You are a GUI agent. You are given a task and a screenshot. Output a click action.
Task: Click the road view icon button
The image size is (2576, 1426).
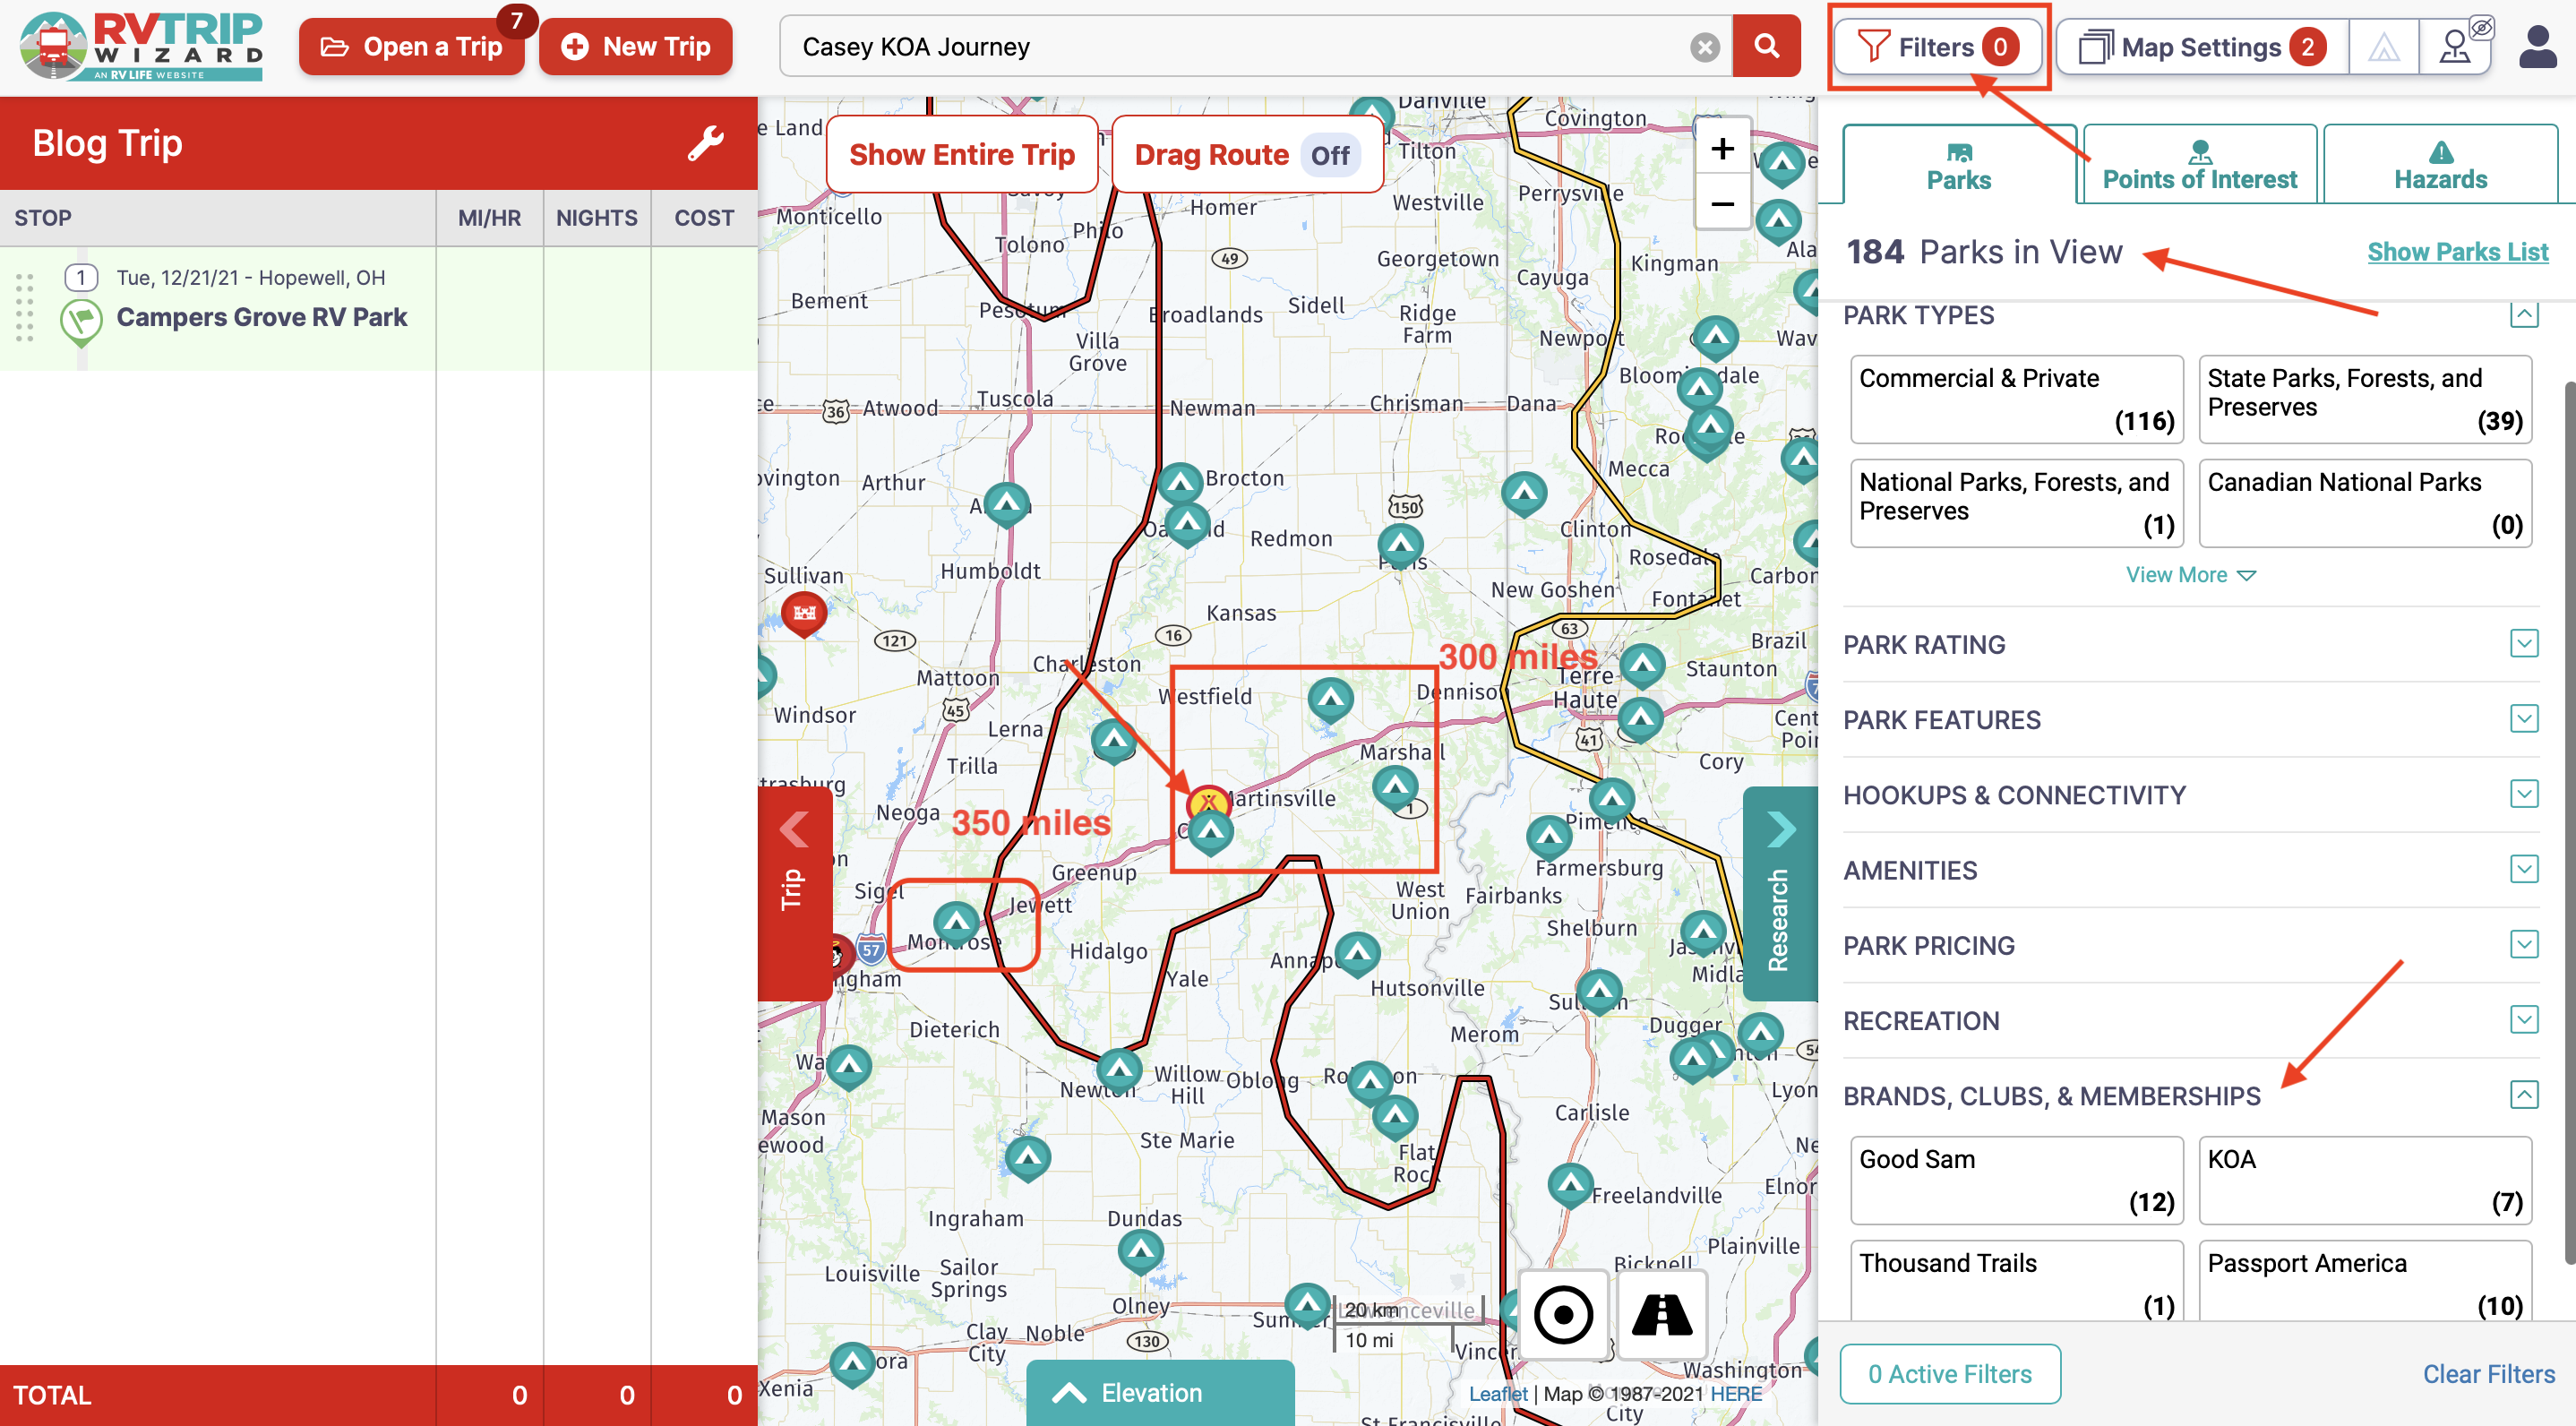pos(1662,1314)
